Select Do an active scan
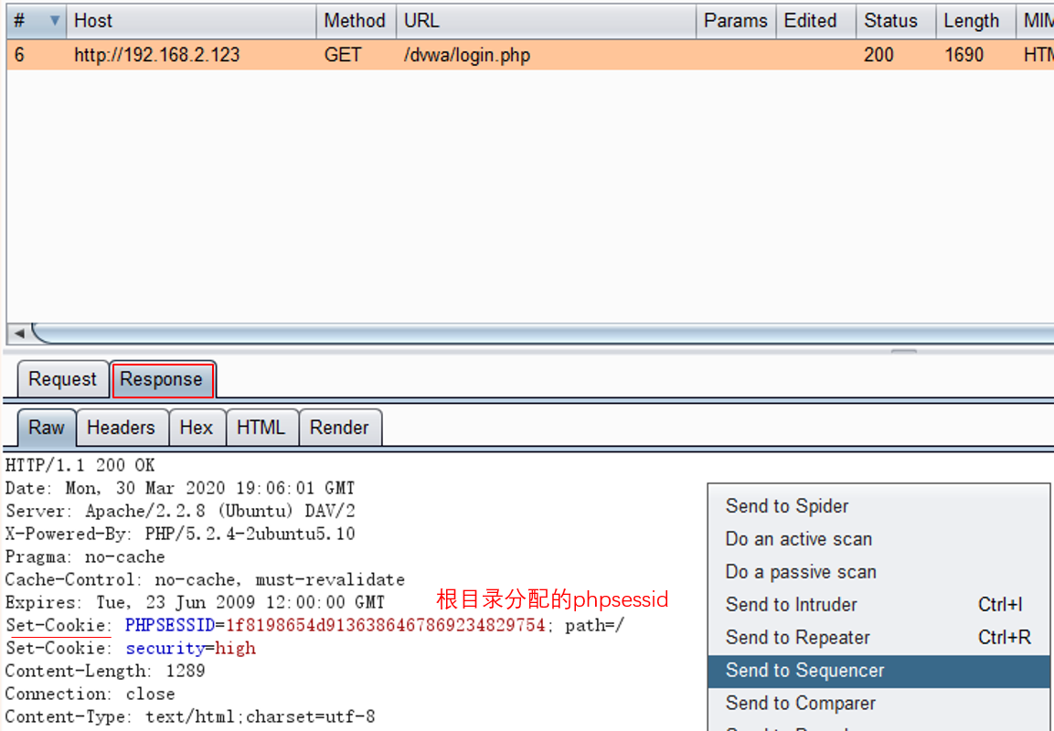This screenshot has width=1054, height=731. point(799,539)
